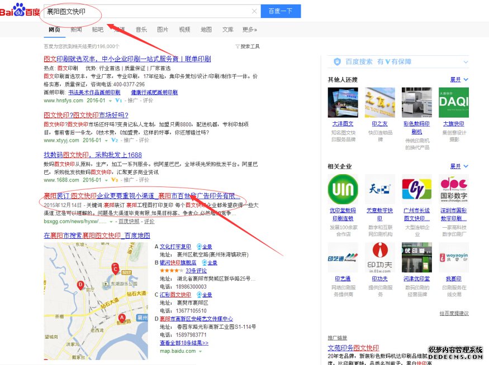Open the 印之友 thumbnail
Image resolution: width=489 pixels, height=365 pixels.
tap(380, 103)
